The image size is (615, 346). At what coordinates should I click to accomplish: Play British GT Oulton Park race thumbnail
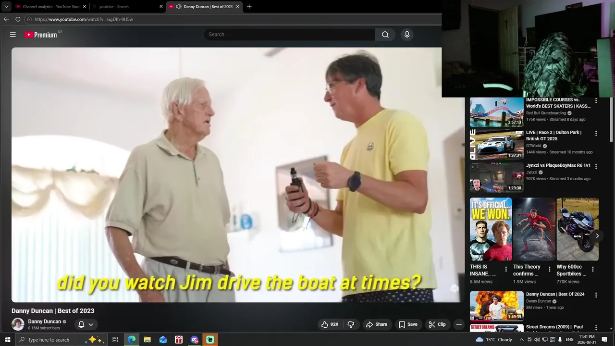(496, 145)
